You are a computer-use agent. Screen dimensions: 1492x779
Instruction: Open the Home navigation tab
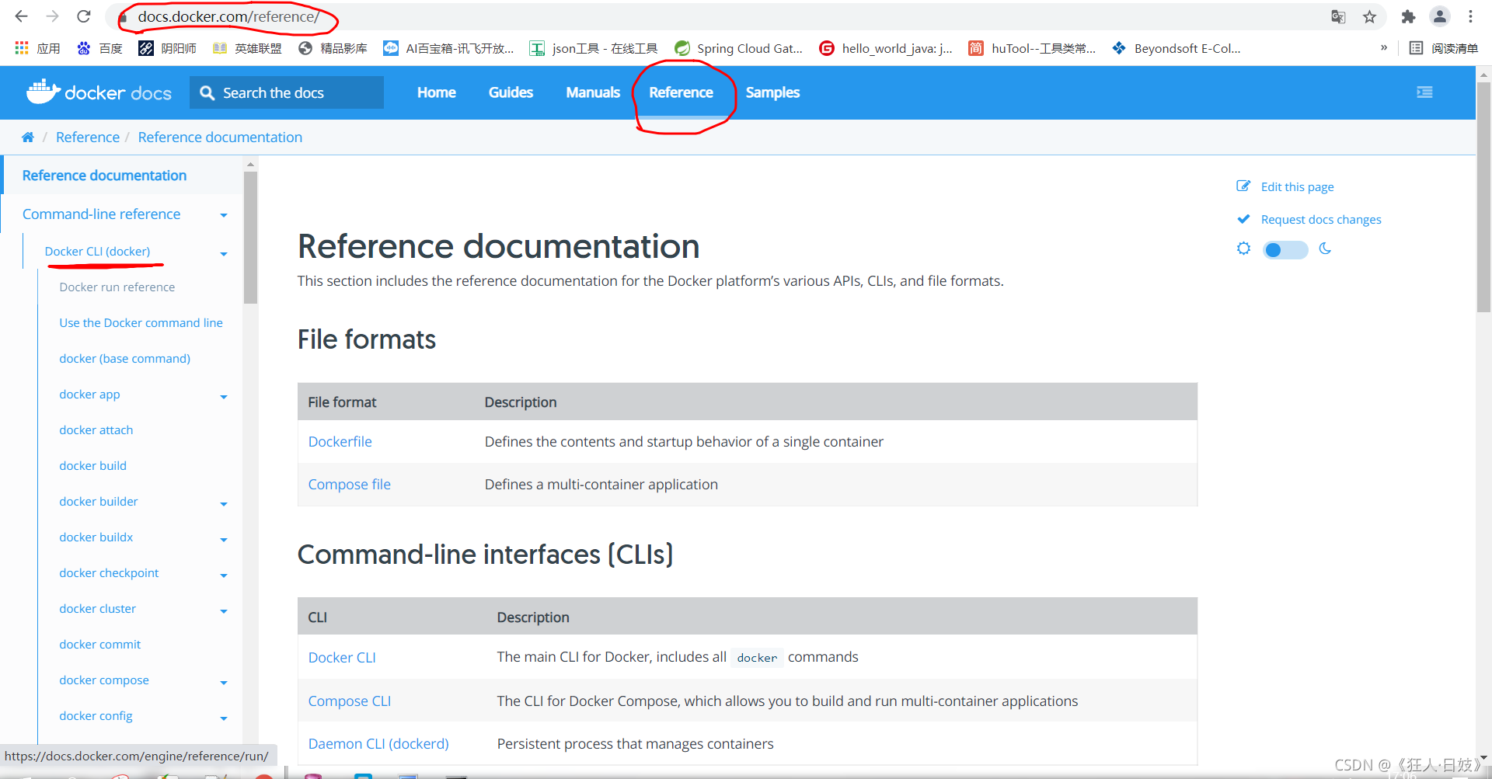(437, 92)
